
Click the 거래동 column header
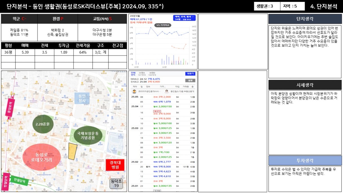[x=186, y=87]
